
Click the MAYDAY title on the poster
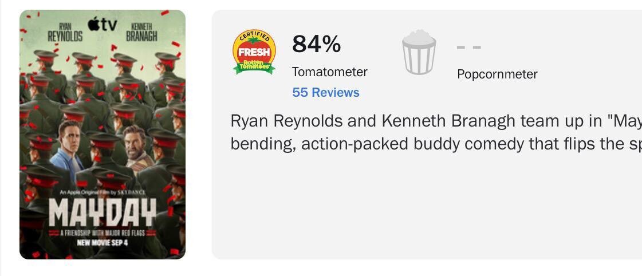pyautogui.click(x=103, y=212)
